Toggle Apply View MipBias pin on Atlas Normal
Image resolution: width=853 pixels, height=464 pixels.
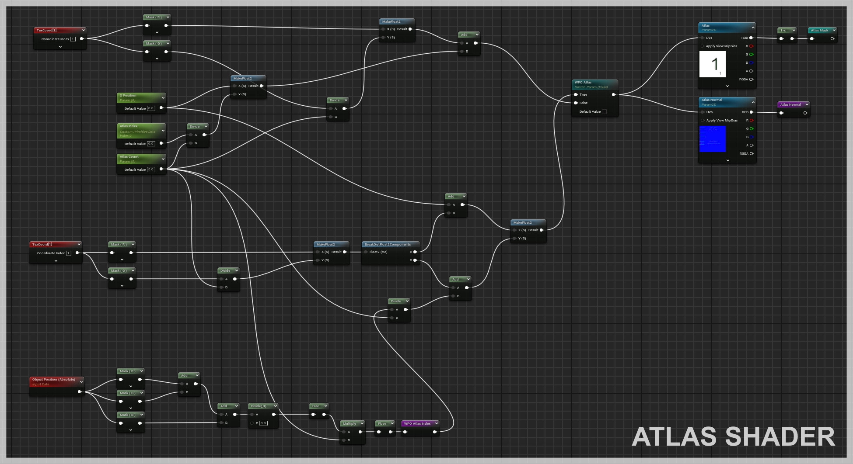tap(703, 121)
